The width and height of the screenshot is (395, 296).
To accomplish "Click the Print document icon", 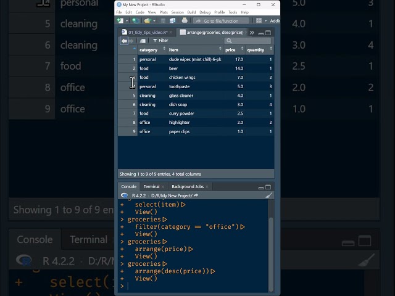I will 185,20.
